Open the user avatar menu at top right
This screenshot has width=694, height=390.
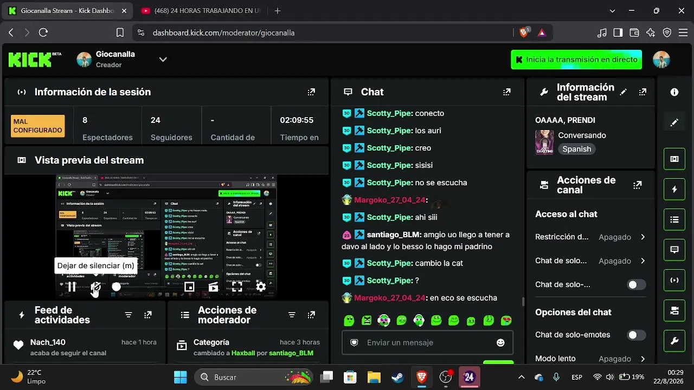pyautogui.click(x=661, y=60)
